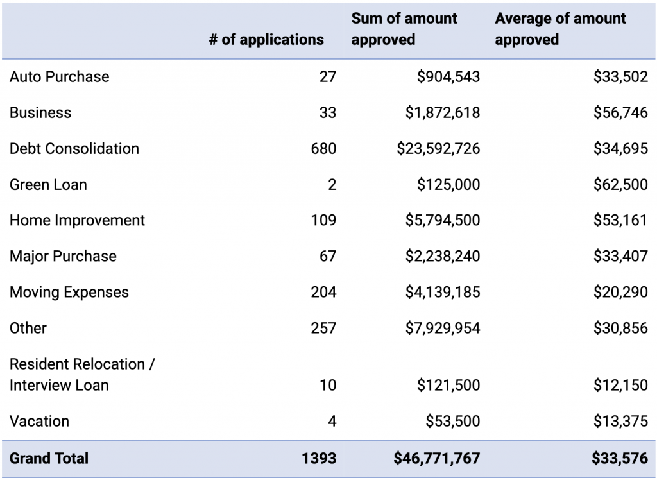The width and height of the screenshot is (657, 478).
Task: Select the Grand Total row label
Action: coord(49,459)
